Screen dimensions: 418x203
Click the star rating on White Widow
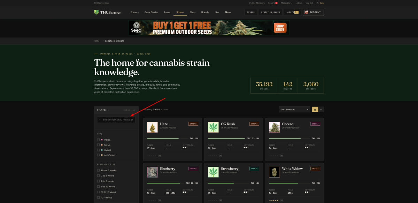(x=274, y=200)
